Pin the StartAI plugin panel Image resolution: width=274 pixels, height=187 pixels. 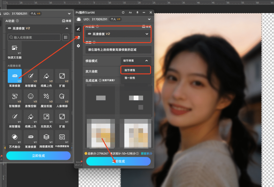(x=137, y=13)
